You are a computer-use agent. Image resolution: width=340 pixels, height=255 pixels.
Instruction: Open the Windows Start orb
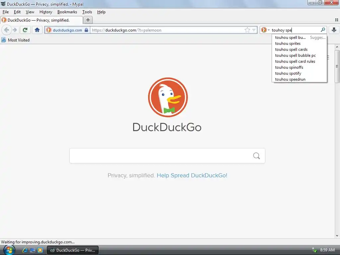click(x=9, y=250)
